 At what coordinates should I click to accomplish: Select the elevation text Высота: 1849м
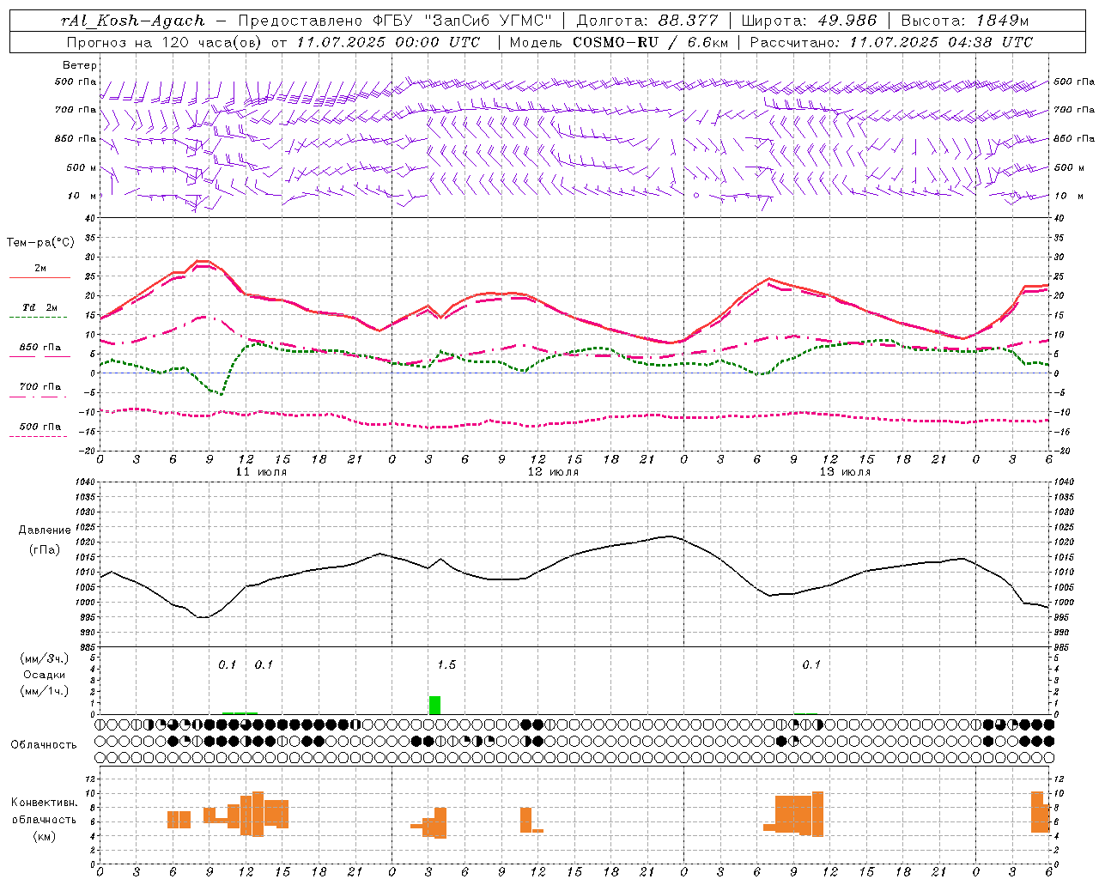(964, 21)
